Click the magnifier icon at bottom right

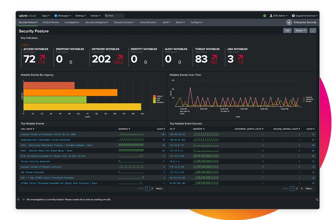click(x=317, y=200)
